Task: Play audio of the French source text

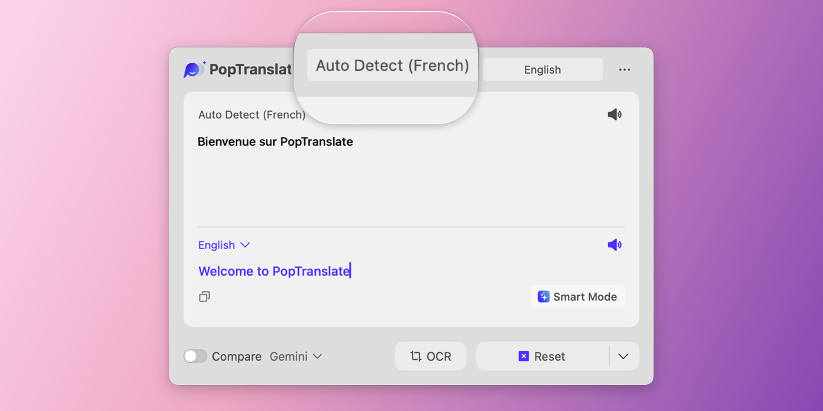Action: (615, 114)
